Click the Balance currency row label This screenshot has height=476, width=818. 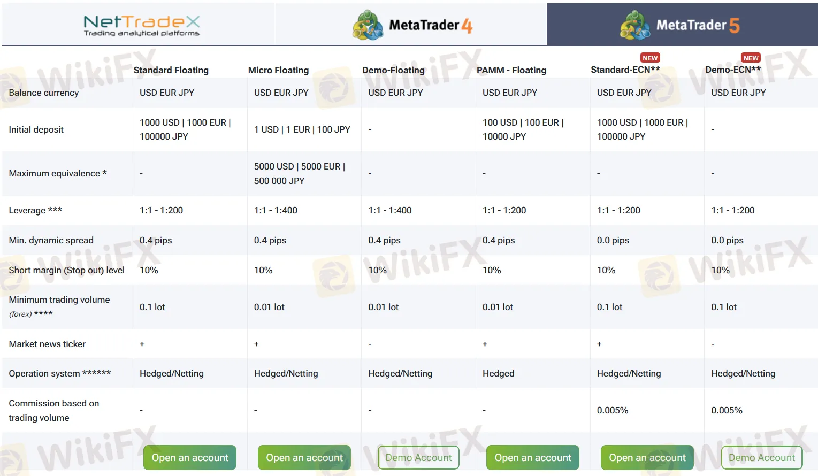[x=44, y=93]
